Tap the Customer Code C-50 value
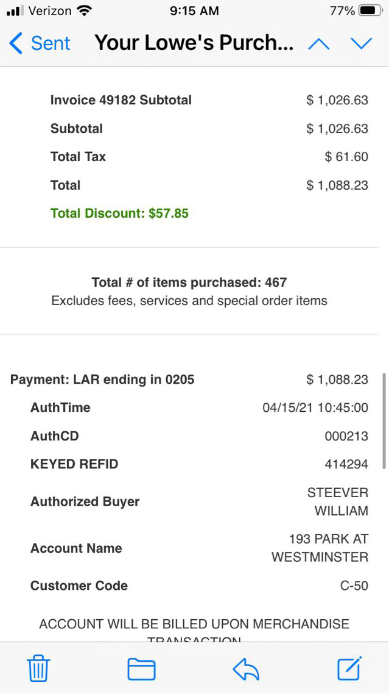 pos(354,586)
